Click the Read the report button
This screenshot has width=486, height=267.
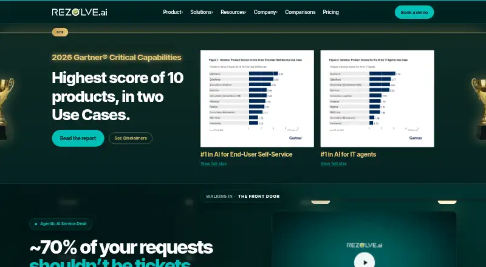(x=78, y=138)
